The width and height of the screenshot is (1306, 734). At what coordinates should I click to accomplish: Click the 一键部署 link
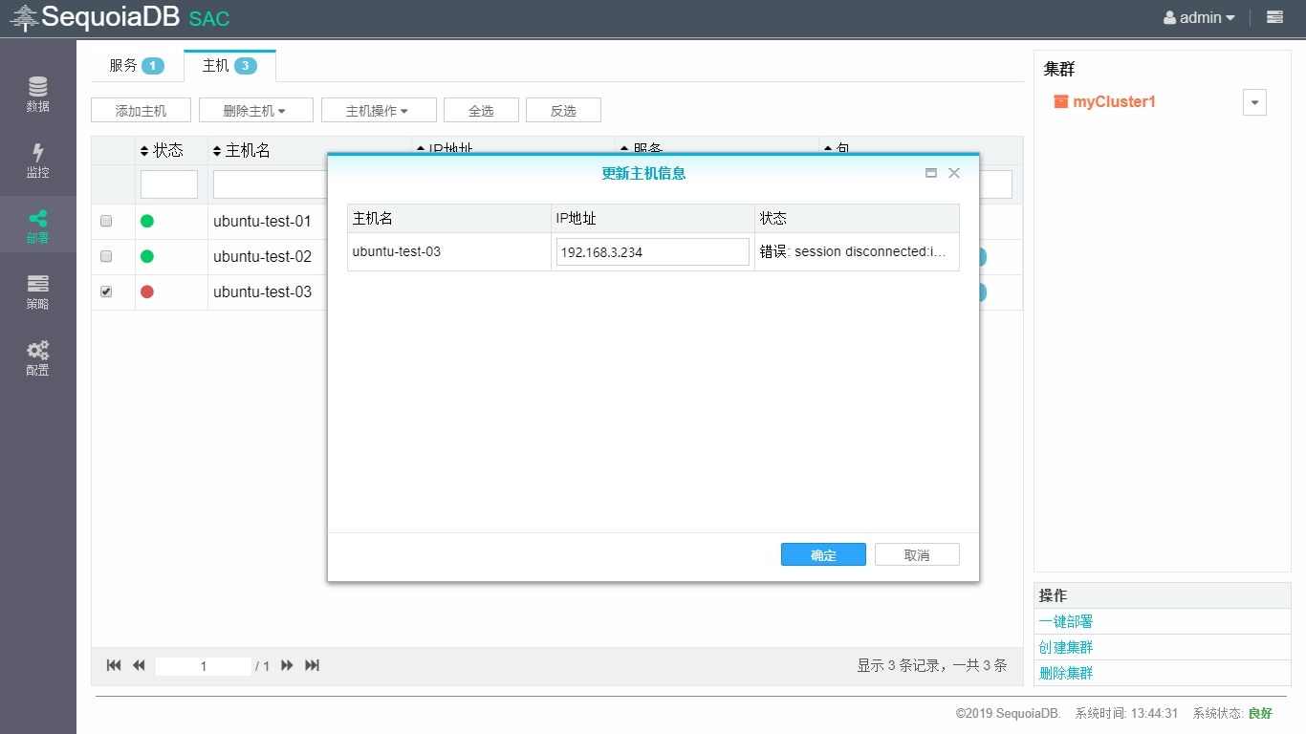pyautogui.click(x=1066, y=621)
